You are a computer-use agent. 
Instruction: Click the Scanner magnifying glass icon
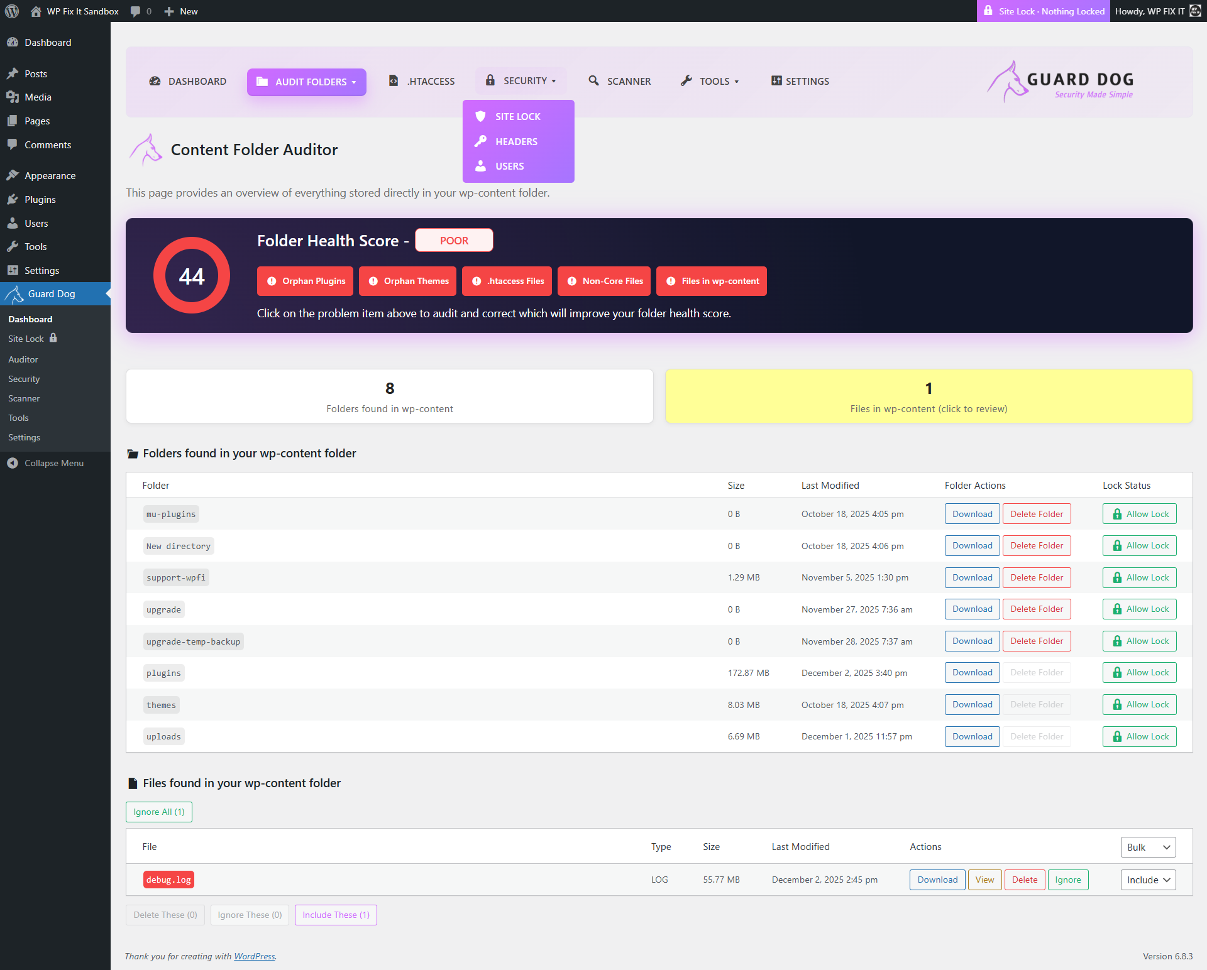[593, 80]
